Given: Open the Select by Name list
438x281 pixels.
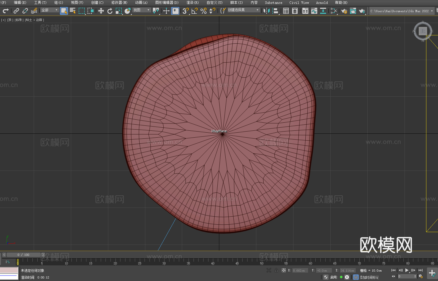Looking at the screenshot, I should [x=73, y=11].
